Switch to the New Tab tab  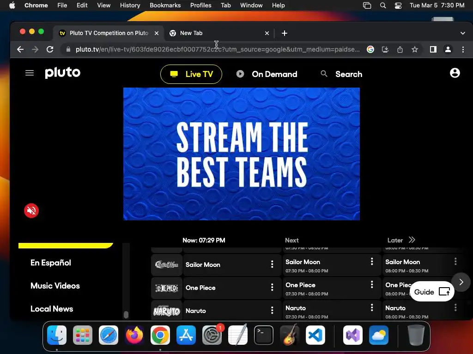click(x=219, y=33)
